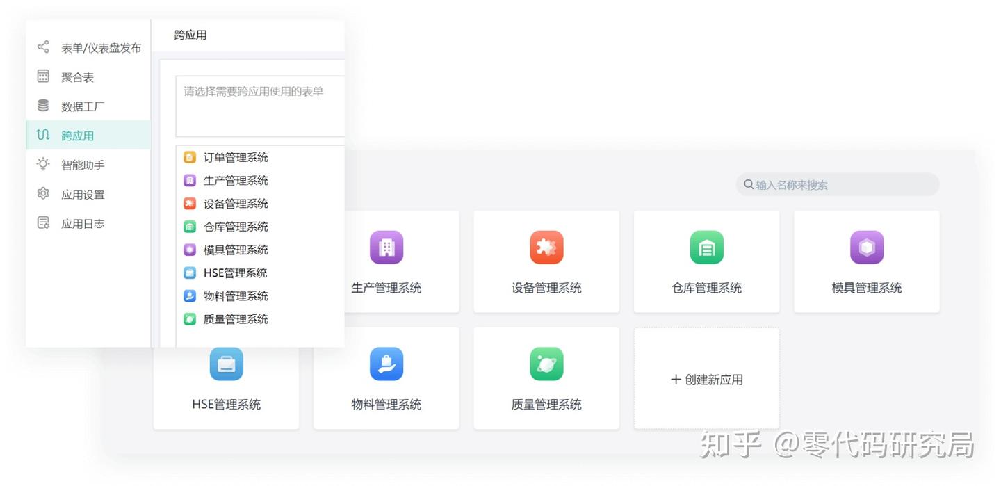
Task: Pick 质量管理系统 in the dropdown list
Action: tap(235, 319)
